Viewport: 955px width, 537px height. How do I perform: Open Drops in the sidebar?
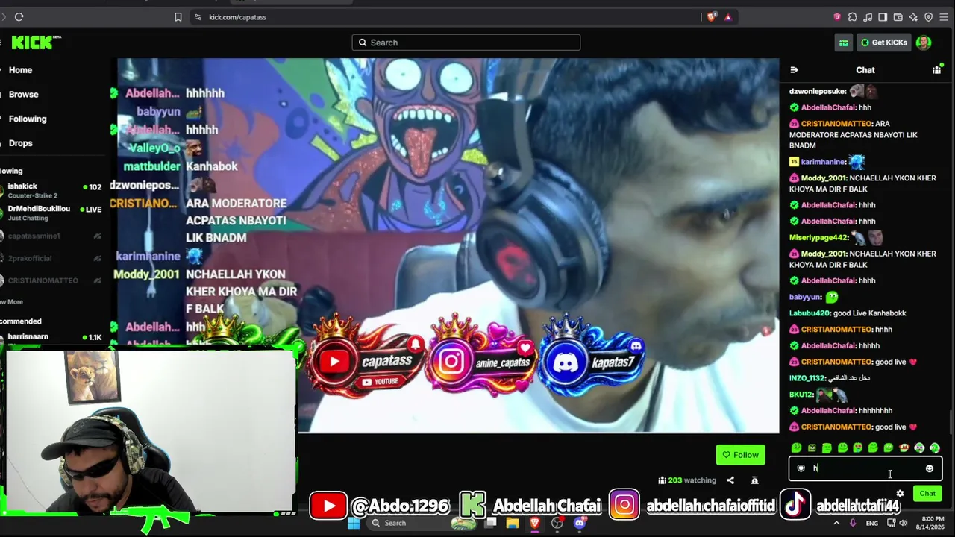pyautogui.click(x=20, y=143)
